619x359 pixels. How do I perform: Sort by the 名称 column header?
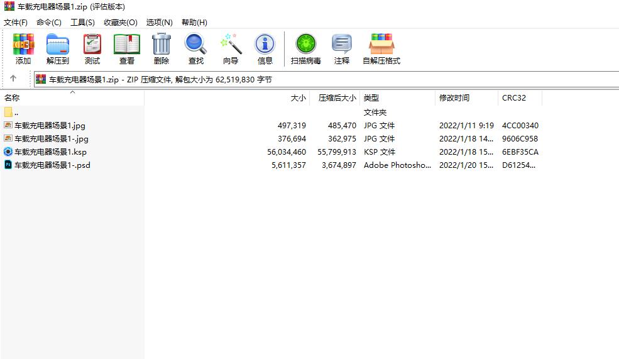pos(72,98)
